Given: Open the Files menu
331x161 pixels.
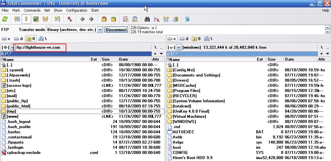Looking at the screenshot, I should [5, 10].
